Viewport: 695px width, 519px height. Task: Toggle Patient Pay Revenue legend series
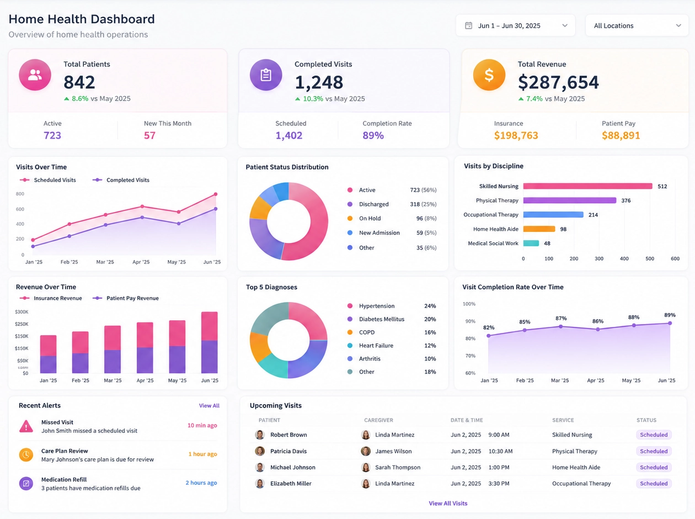tap(126, 298)
